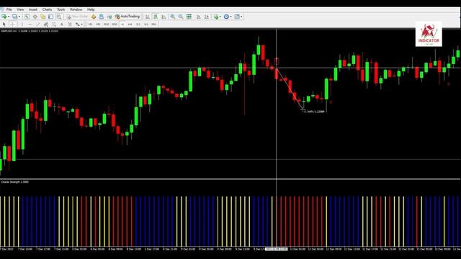Expand the New Chart dropdown arrow
The image size is (461, 259).
[x=9, y=17]
